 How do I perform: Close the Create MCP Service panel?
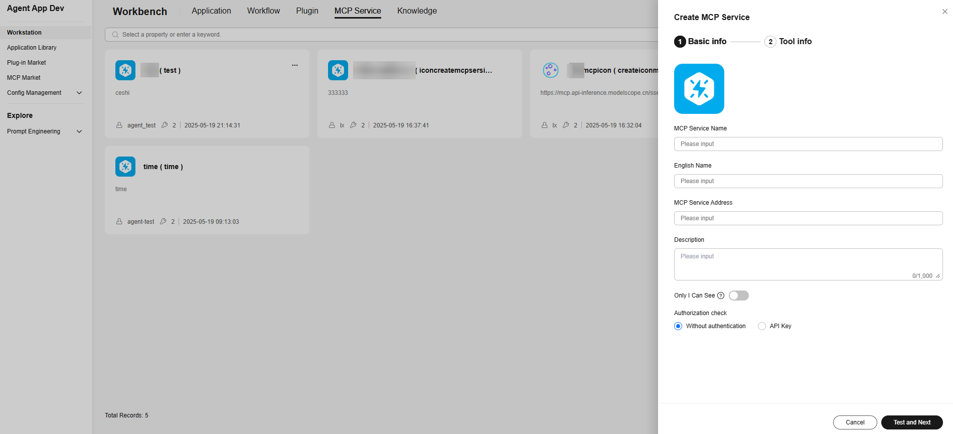(944, 12)
